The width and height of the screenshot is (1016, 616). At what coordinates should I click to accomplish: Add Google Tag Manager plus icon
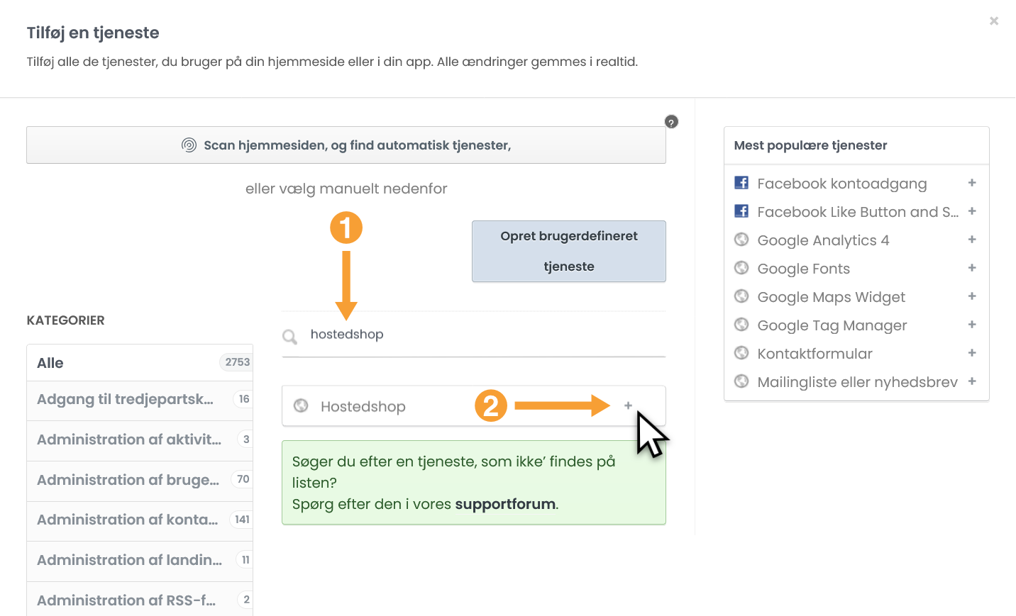(x=972, y=325)
